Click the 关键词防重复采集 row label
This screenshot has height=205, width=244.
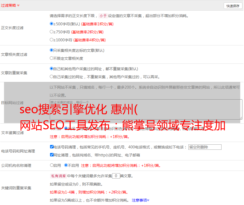[16, 188]
